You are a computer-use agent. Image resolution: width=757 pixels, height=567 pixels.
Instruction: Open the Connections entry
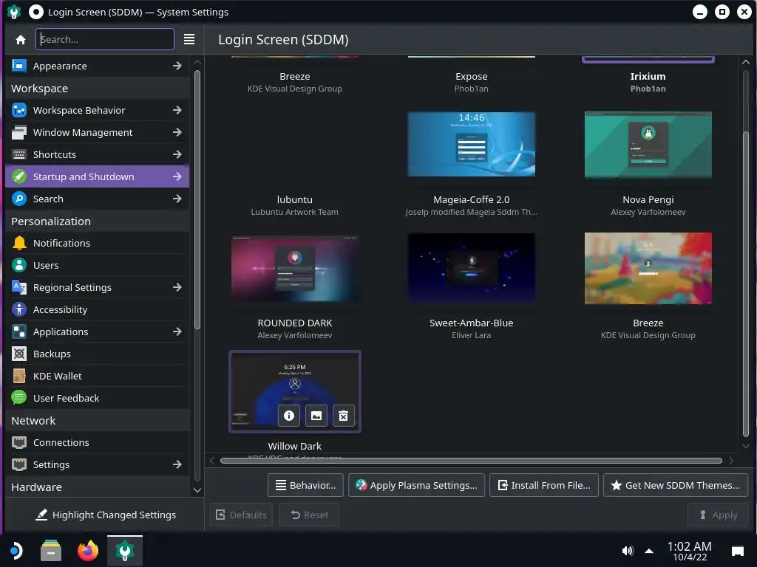click(x=97, y=442)
